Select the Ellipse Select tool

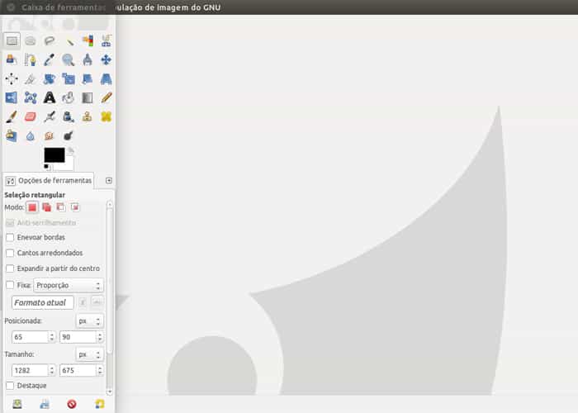pos(31,40)
